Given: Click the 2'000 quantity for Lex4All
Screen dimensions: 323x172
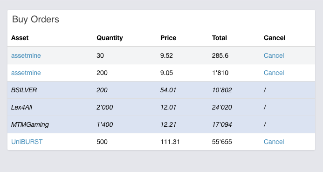Looking at the screenshot, I should 105,107.
